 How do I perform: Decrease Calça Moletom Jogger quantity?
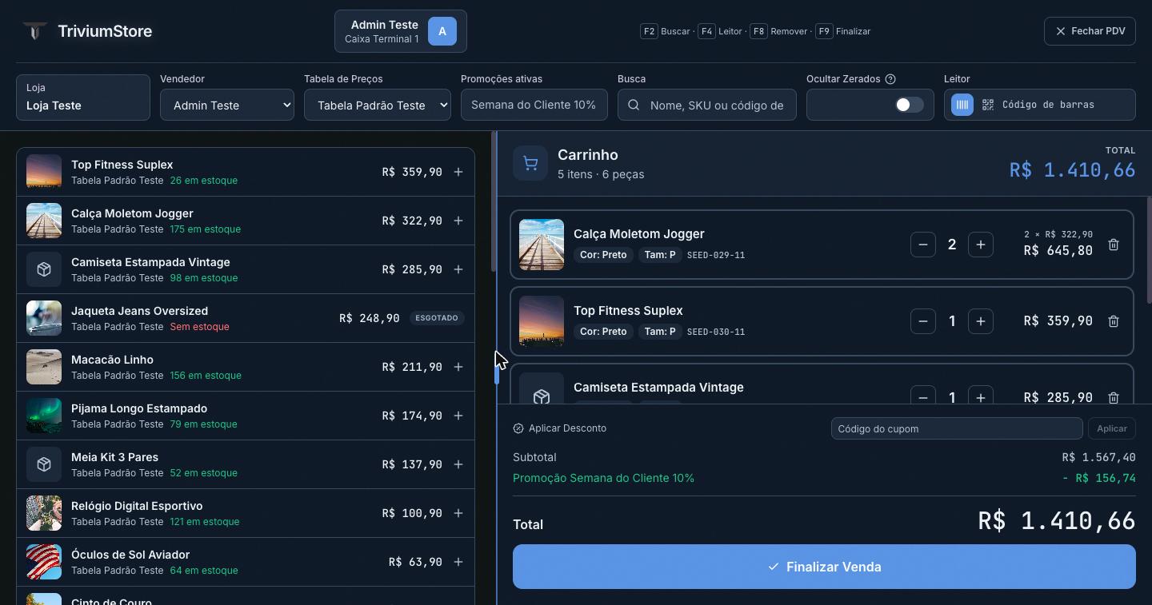point(923,245)
